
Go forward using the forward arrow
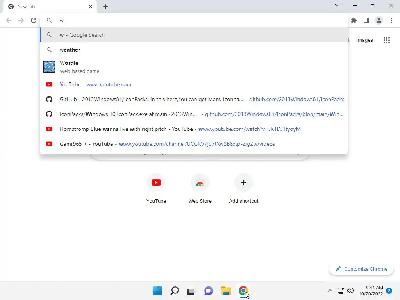(21, 20)
